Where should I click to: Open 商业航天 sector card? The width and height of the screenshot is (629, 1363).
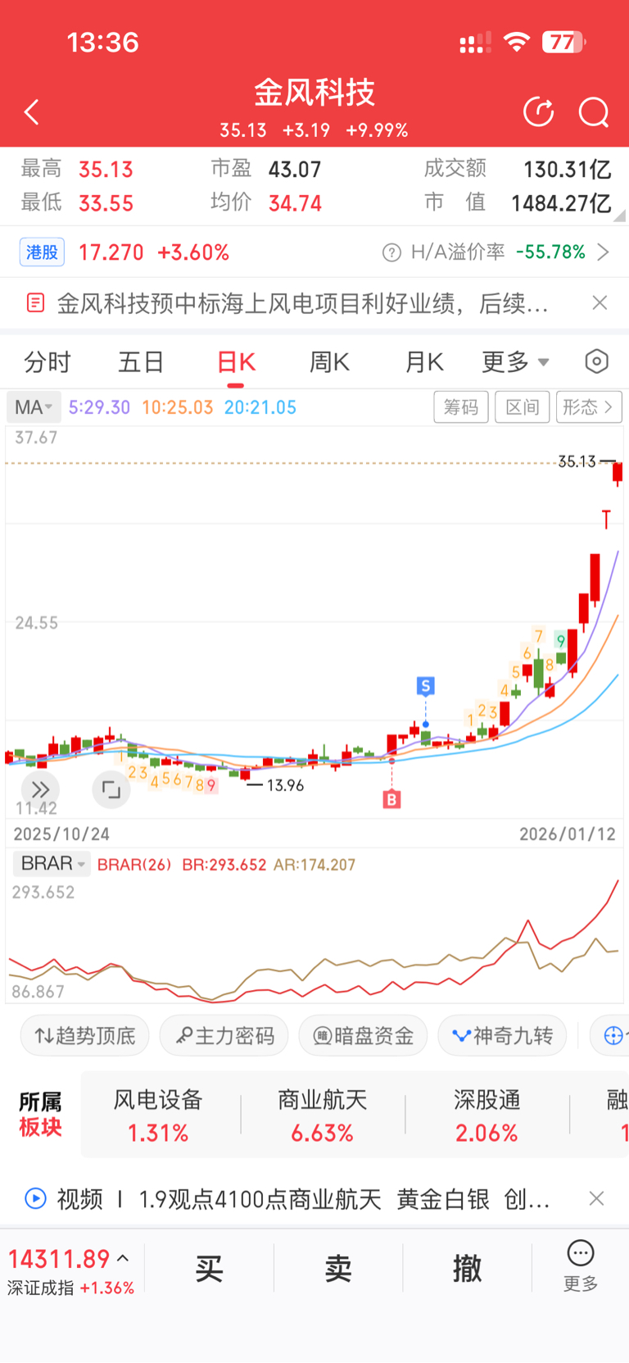[x=323, y=1115]
